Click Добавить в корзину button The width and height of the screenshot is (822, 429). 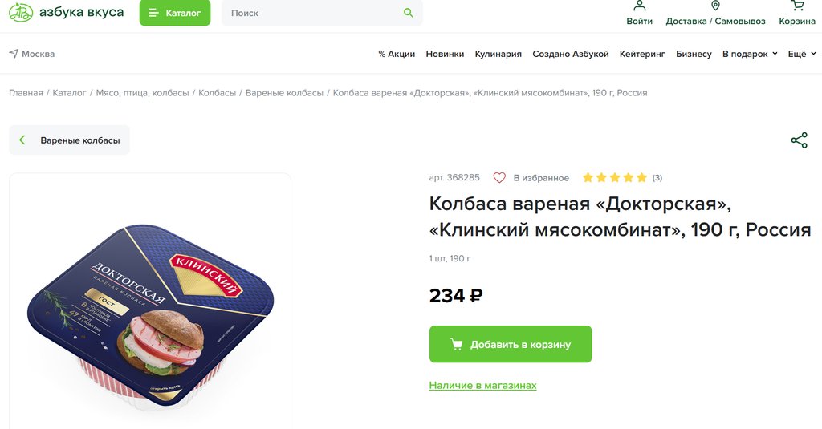(510, 344)
